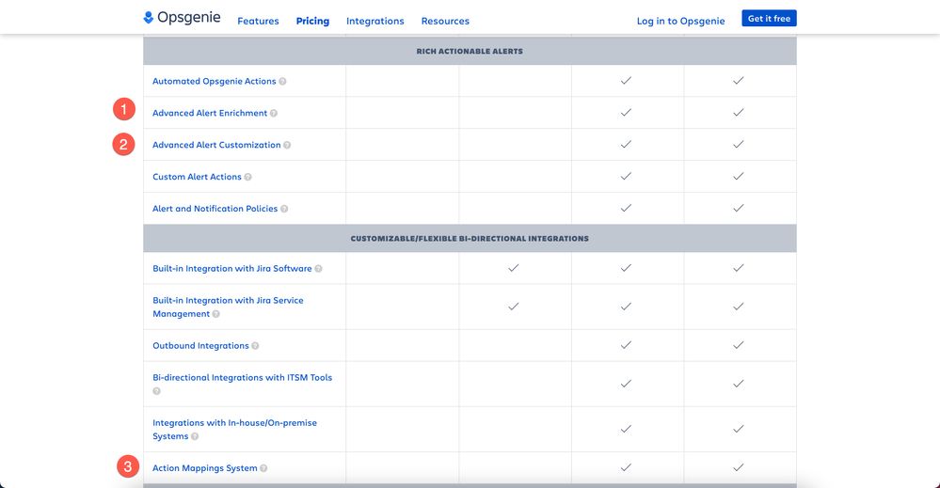Open the Built-in Integration with Jira Service Management link

(x=228, y=307)
